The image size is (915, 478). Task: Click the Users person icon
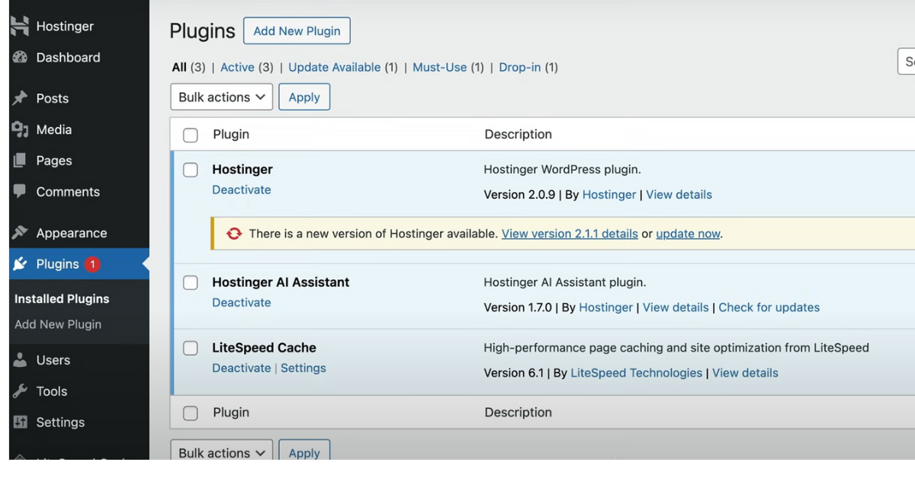click(21, 360)
